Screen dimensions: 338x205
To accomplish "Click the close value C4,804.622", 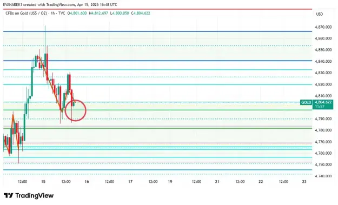I will [x=141, y=13].
